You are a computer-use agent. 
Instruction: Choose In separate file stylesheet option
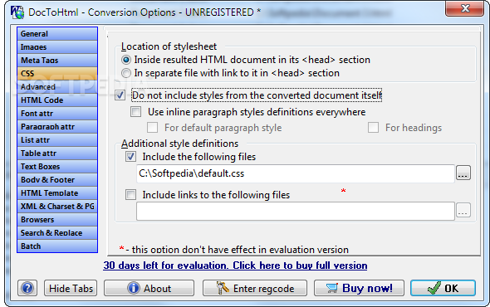click(126, 73)
